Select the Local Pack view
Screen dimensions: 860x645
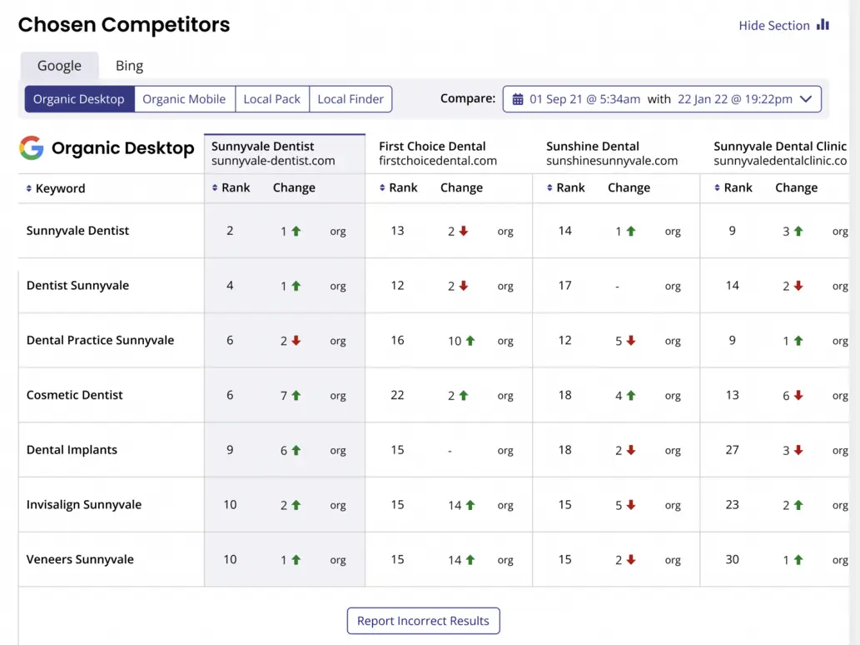tap(271, 99)
